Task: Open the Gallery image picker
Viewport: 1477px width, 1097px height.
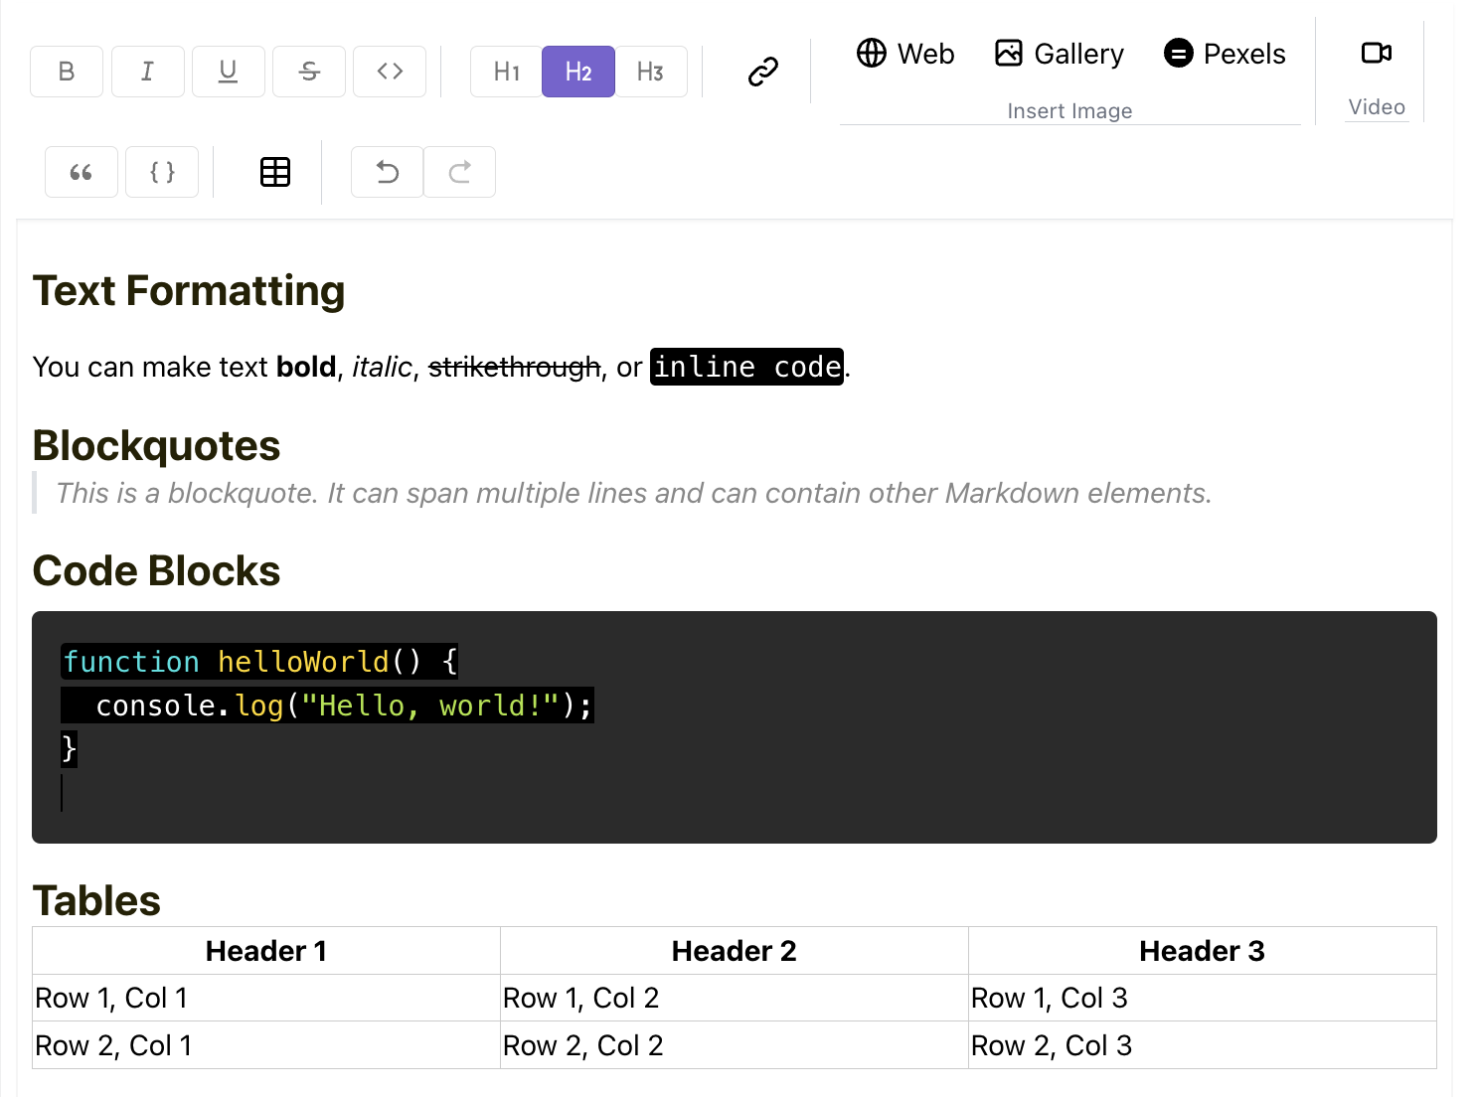Action: tap(1058, 54)
